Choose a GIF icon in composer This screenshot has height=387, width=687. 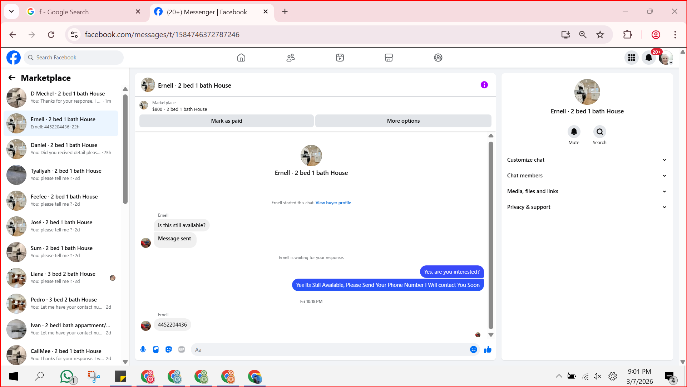(x=182, y=349)
